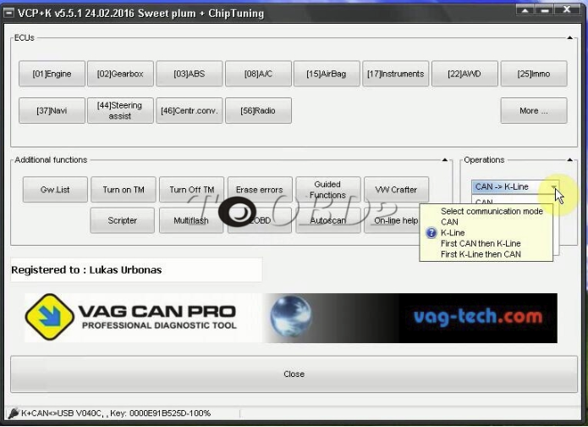Open the communication mode dropdown arrow
The image size is (588, 427).
[x=553, y=187]
